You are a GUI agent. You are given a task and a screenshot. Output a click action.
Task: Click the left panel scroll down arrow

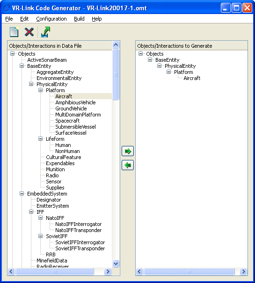116,263
